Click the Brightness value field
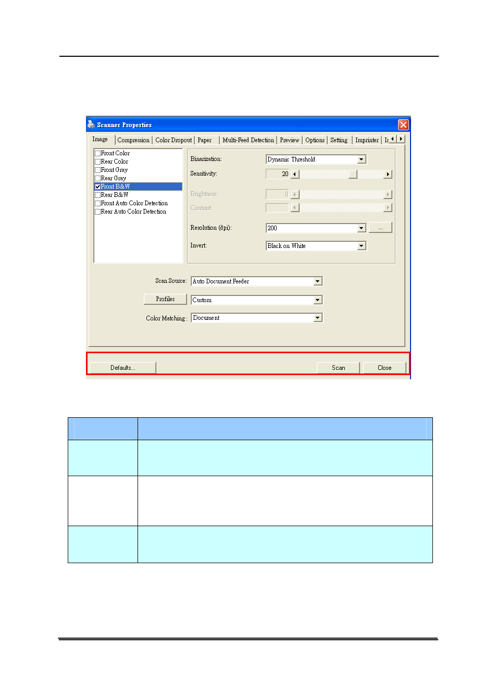The image size is (497, 696). click(x=278, y=194)
